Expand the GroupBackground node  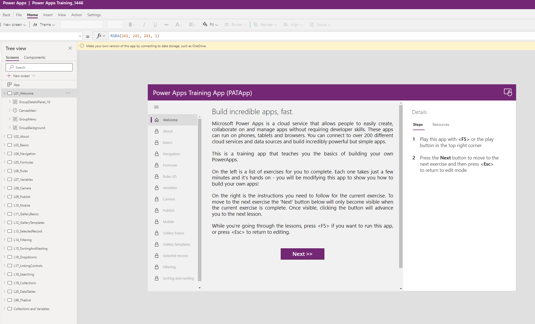10,127
